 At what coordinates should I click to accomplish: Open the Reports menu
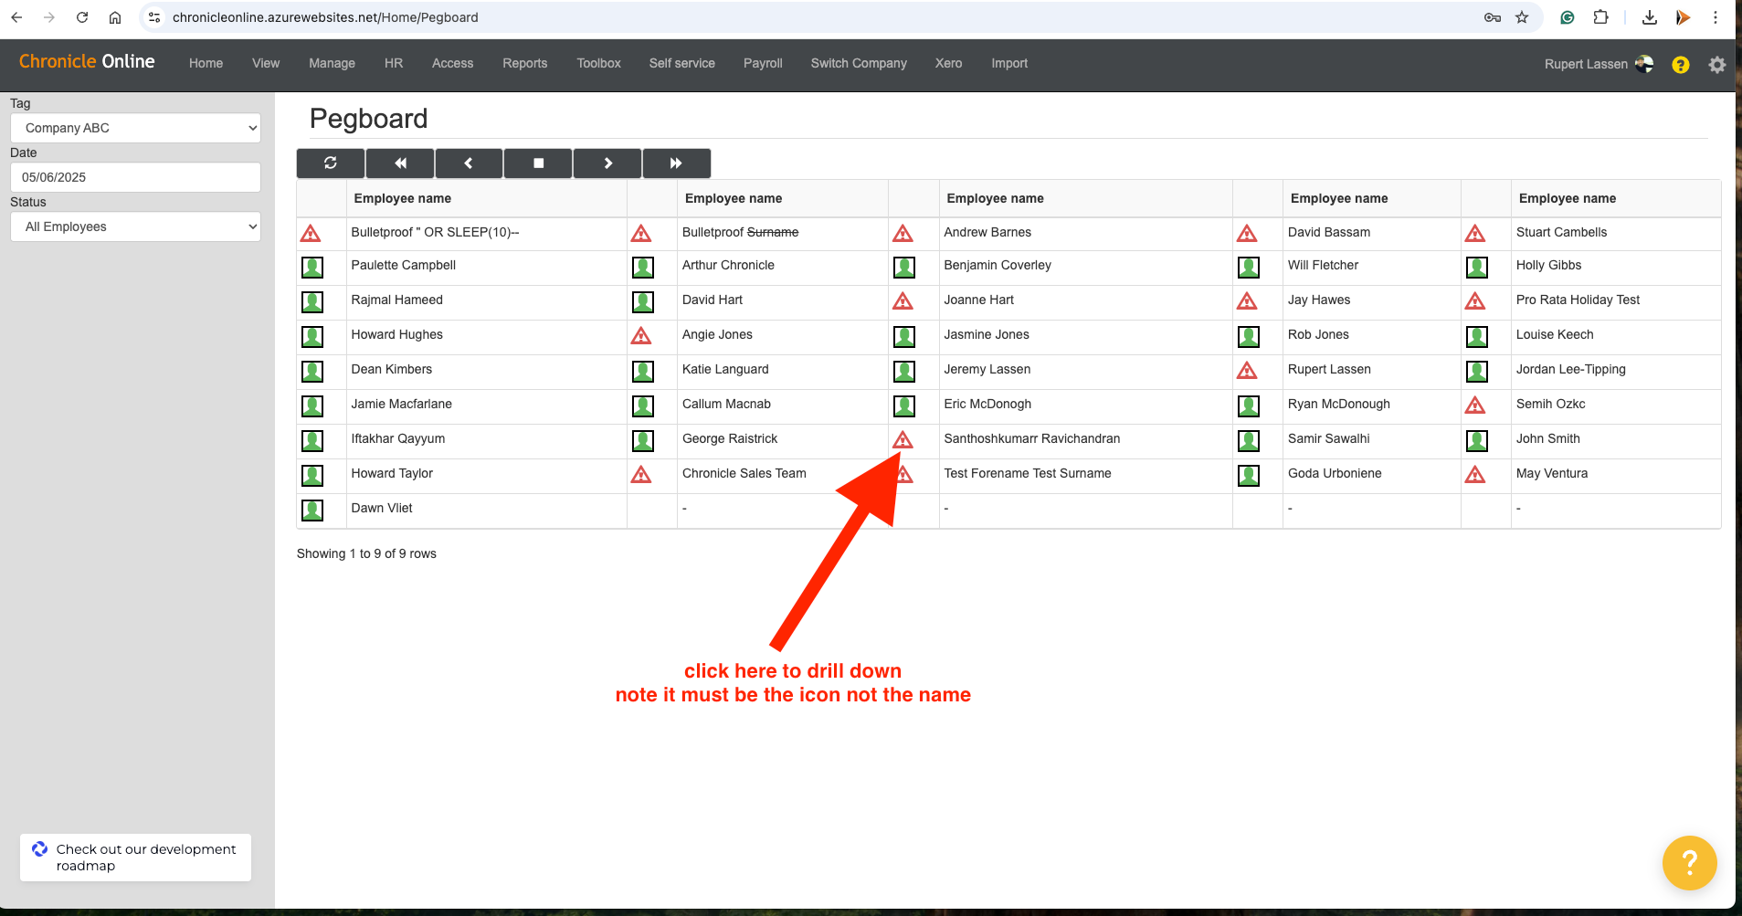[x=524, y=63]
